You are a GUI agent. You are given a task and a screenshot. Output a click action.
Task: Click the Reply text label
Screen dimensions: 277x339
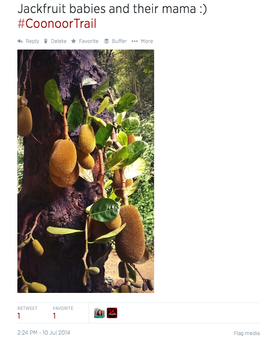click(33, 41)
